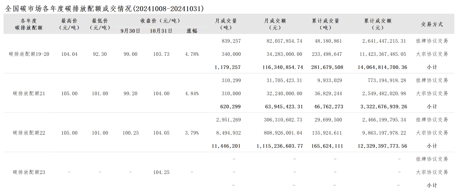Image resolution: width=457 pixels, height=192 pixels.
Task: Click the 累计成交额 column header
Action: coord(378,24)
